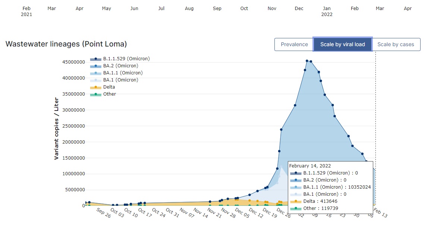The image size is (434, 227).
Task: Click the Wastewater lineages (Point Loma) heading
Action: (x=66, y=44)
